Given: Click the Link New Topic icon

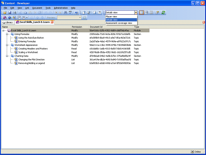Looking at the screenshot, I should coord(14,17).
